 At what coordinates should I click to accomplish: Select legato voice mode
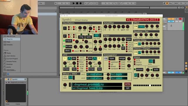pos(135,64)
